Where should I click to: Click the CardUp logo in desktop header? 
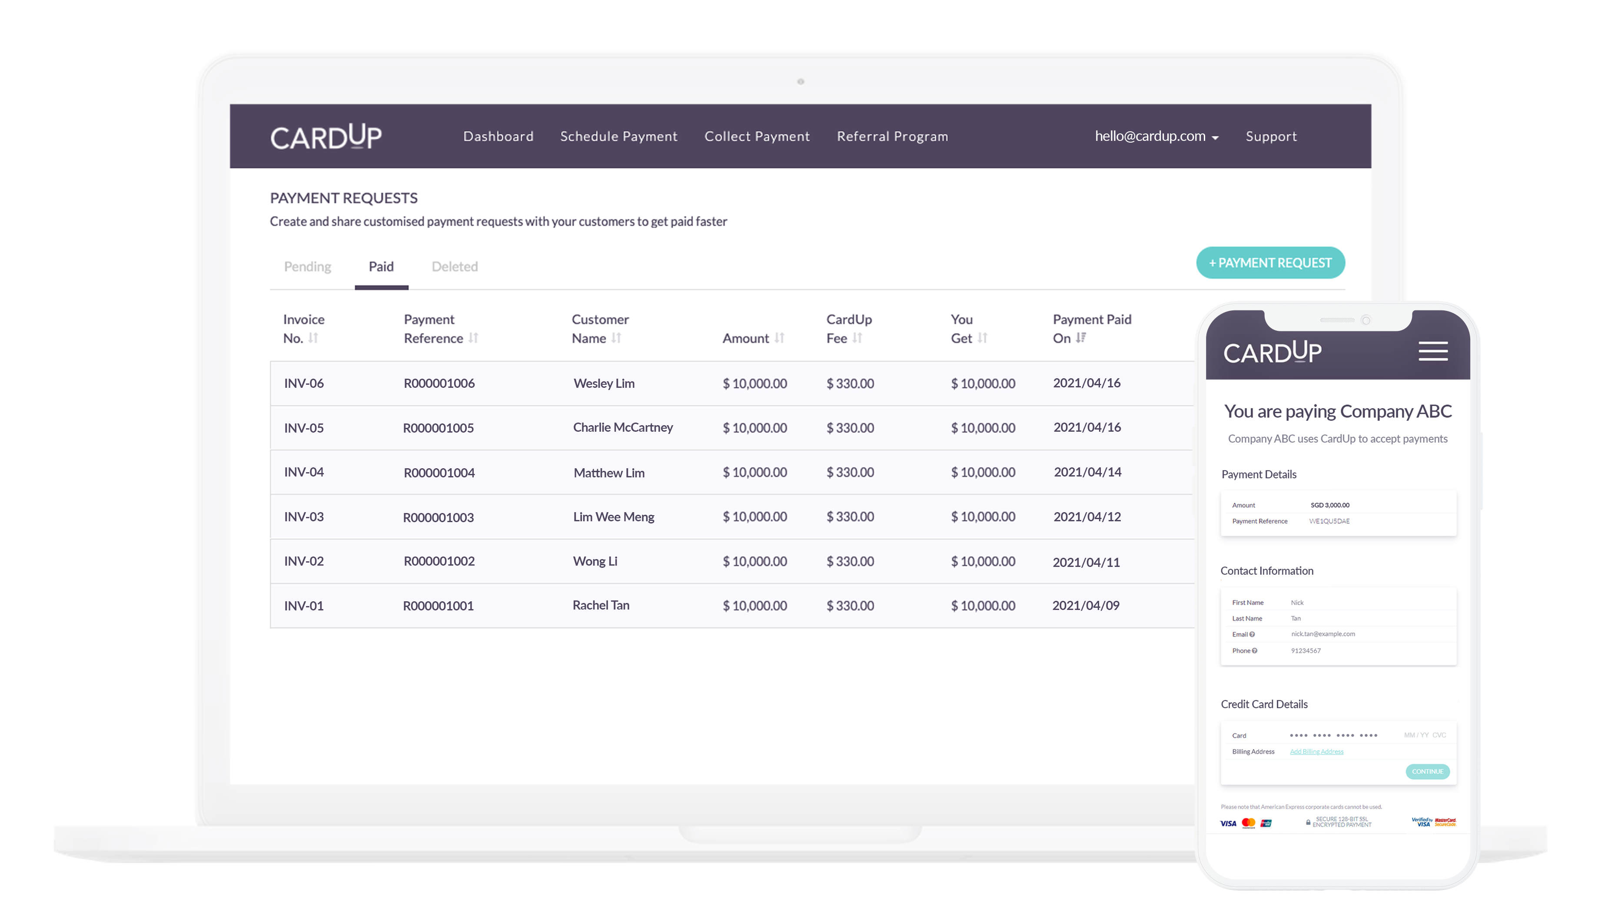(x=325, y=137)
